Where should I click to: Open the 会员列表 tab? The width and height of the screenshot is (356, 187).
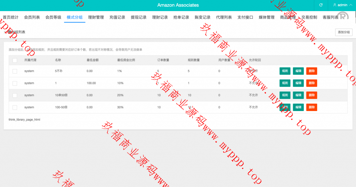32,17
